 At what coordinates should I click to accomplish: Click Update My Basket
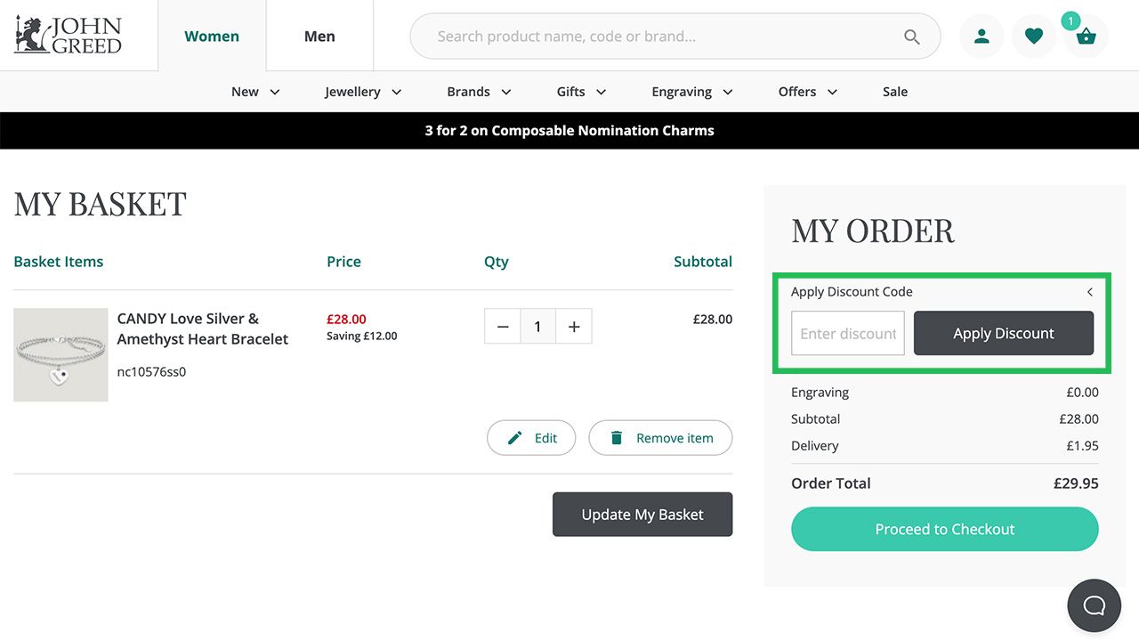642,515
